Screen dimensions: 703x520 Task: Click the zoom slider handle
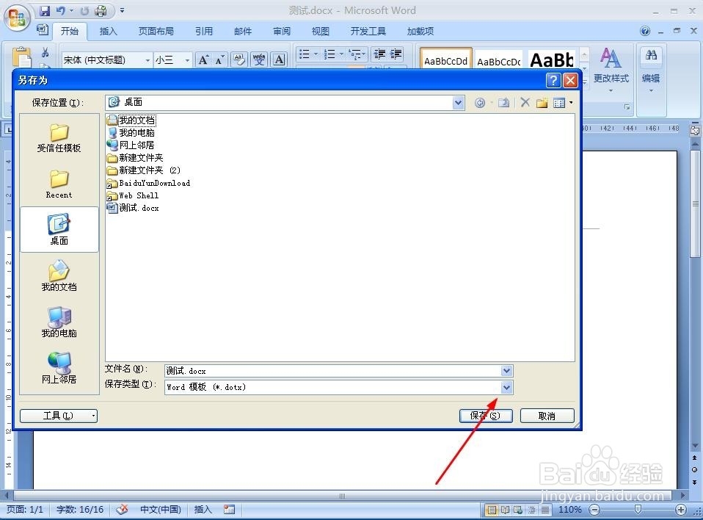[638, 510]
